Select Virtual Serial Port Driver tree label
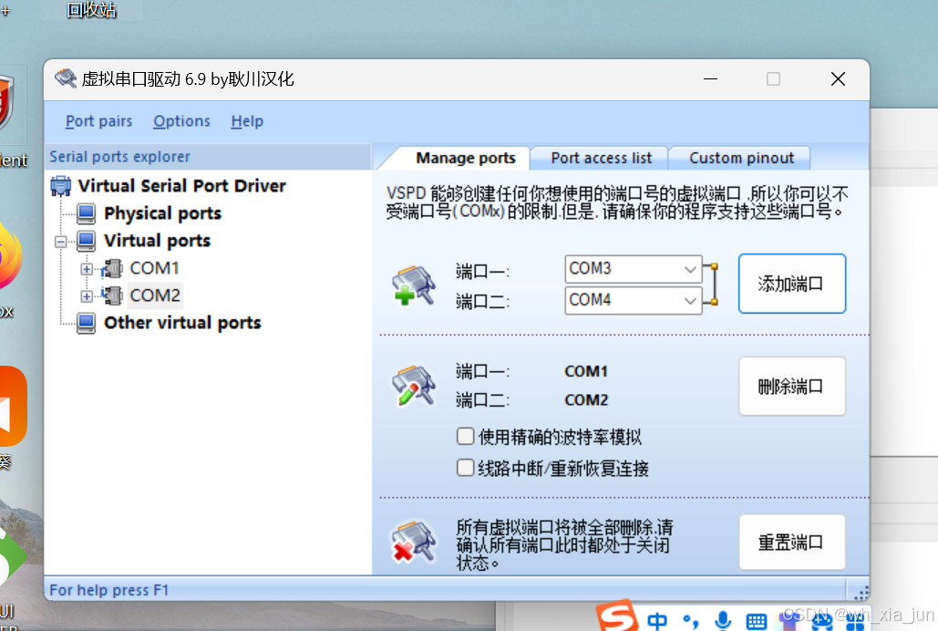Image resolution: width=938 pixels, height=631 pixels. (182, 186)
